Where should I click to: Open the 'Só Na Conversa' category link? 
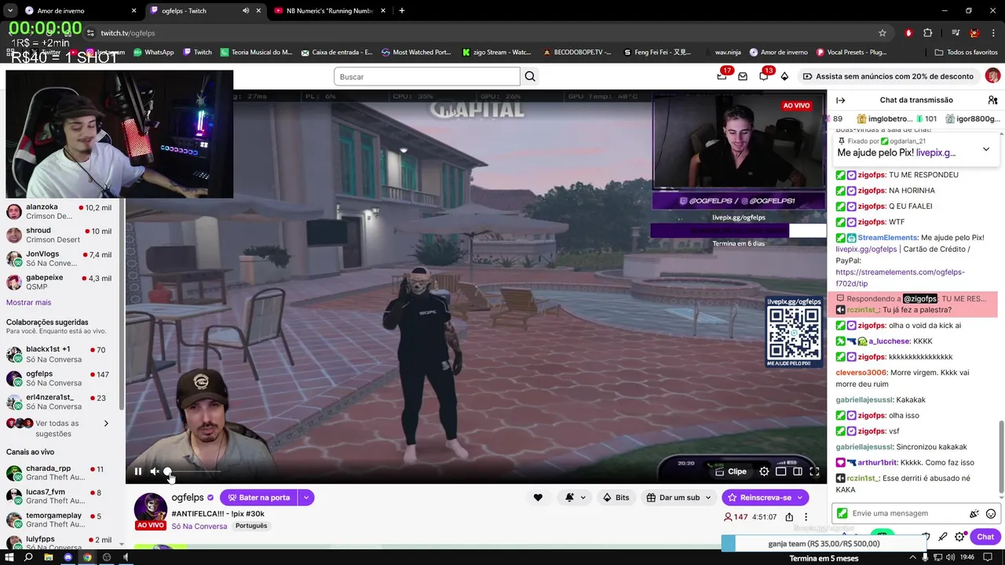pyautogui.click(x=199, y=527)
